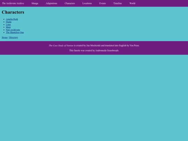Click the Characters page heading

click(13, 12)
